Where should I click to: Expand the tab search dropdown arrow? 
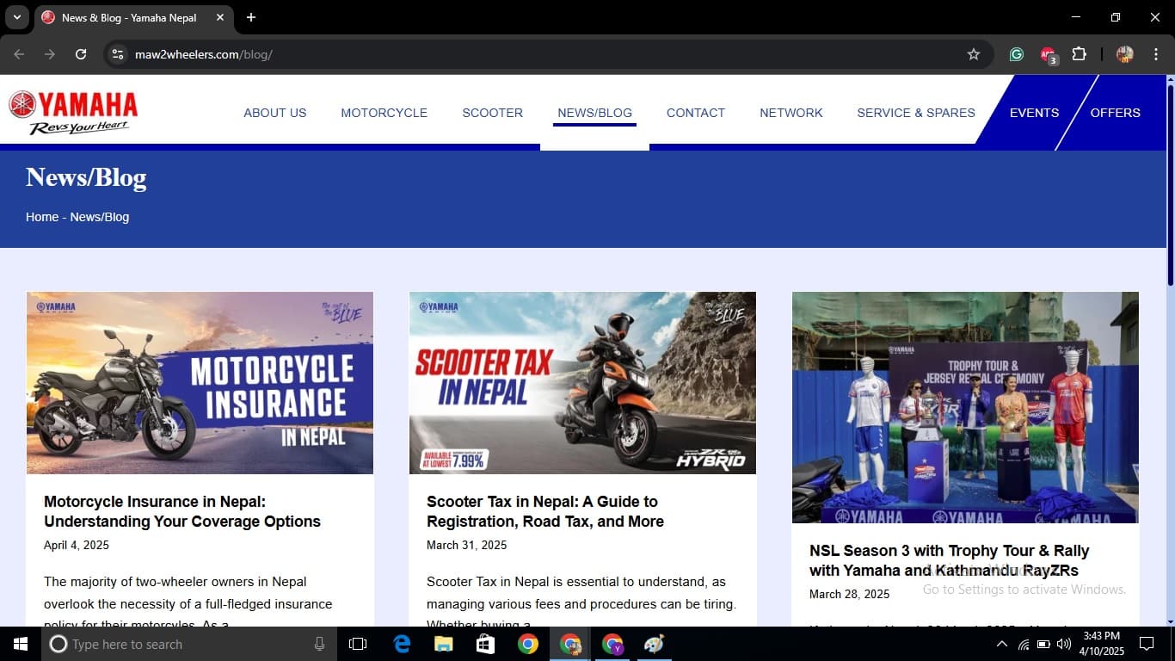[16, 17]
